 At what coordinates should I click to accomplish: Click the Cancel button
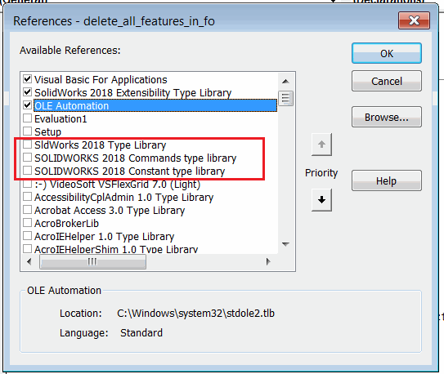pos(387,81)
